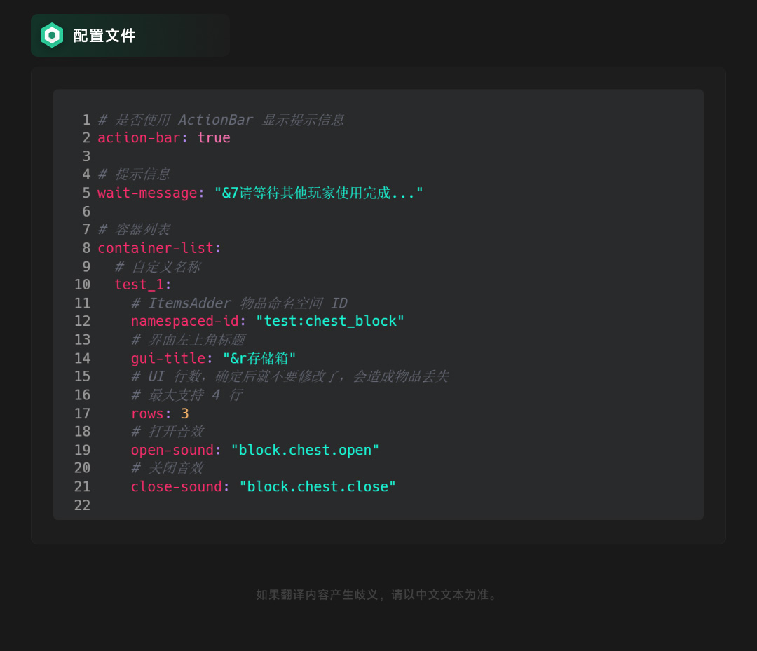Click line number 6
This screenshot has height=651, width=757.
(x=86, y=212)
